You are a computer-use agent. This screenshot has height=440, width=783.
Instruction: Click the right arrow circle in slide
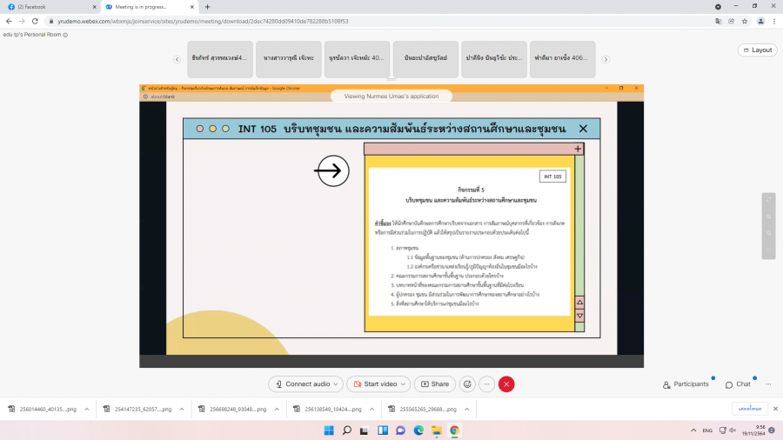(x=331, y=170)
